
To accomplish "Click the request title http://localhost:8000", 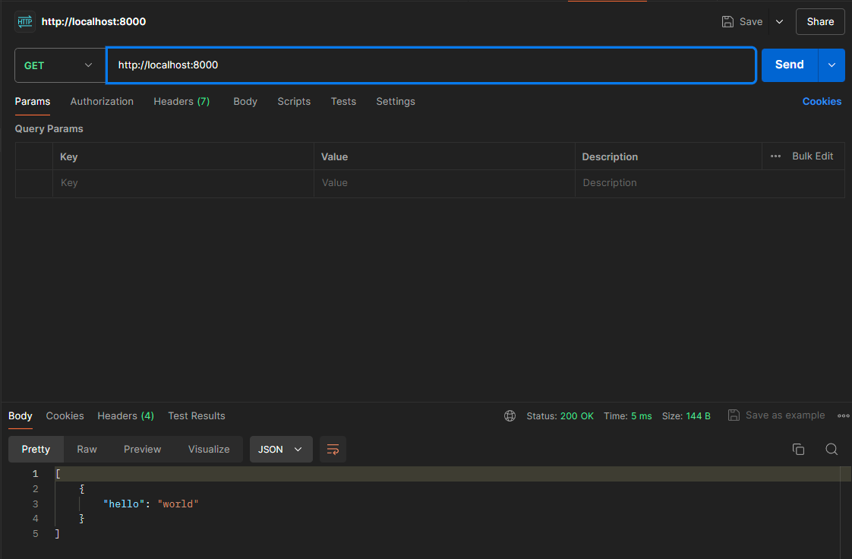I will coord(93,22).
